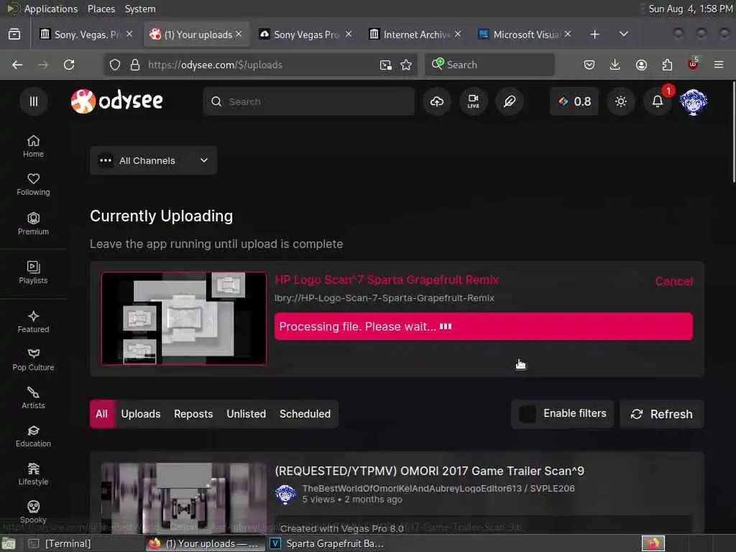
Task: Select the Uploads filter tab
Action: [141, 414]
